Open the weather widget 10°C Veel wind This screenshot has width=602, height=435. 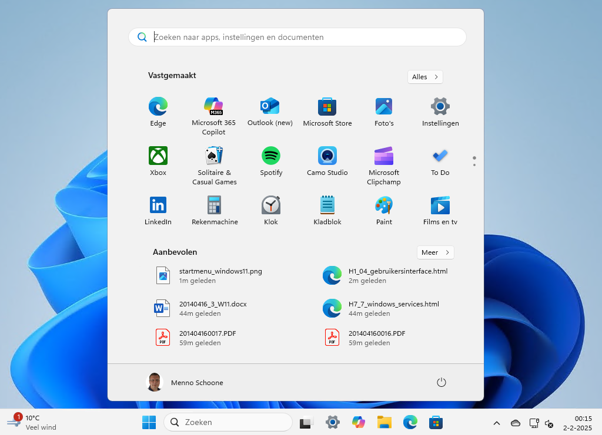32,422
